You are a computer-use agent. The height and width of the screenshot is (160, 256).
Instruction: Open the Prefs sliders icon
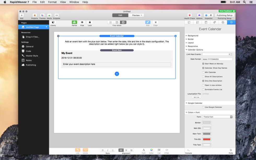pos(231,150)
